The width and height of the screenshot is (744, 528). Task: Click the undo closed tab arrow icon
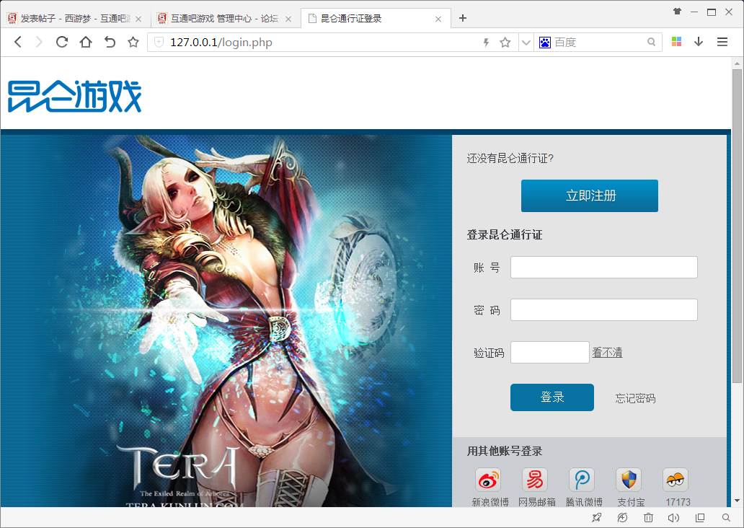[x=110, y=43]
